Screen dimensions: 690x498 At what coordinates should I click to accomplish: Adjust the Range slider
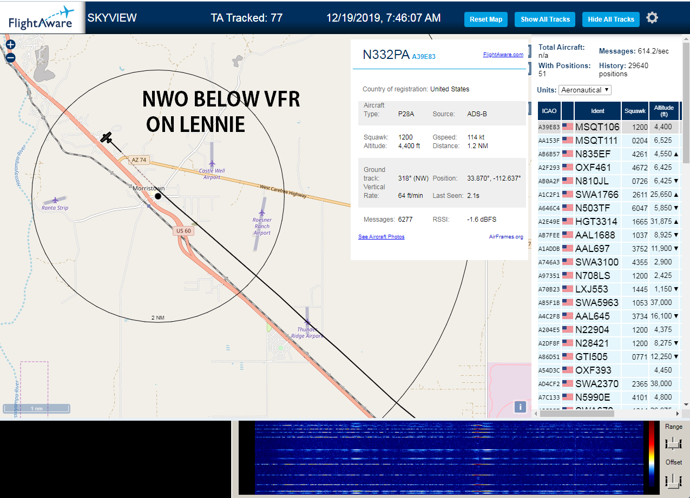click(673, 443)
